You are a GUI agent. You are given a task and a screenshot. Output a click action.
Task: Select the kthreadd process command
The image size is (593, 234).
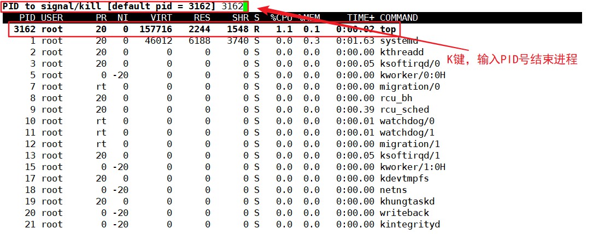tap(402, 52)
